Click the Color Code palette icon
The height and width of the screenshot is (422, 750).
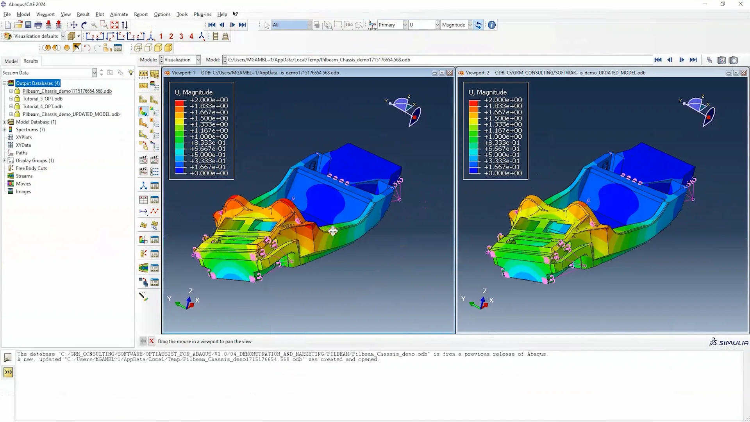pyautogui.click(x=7, y=36)
